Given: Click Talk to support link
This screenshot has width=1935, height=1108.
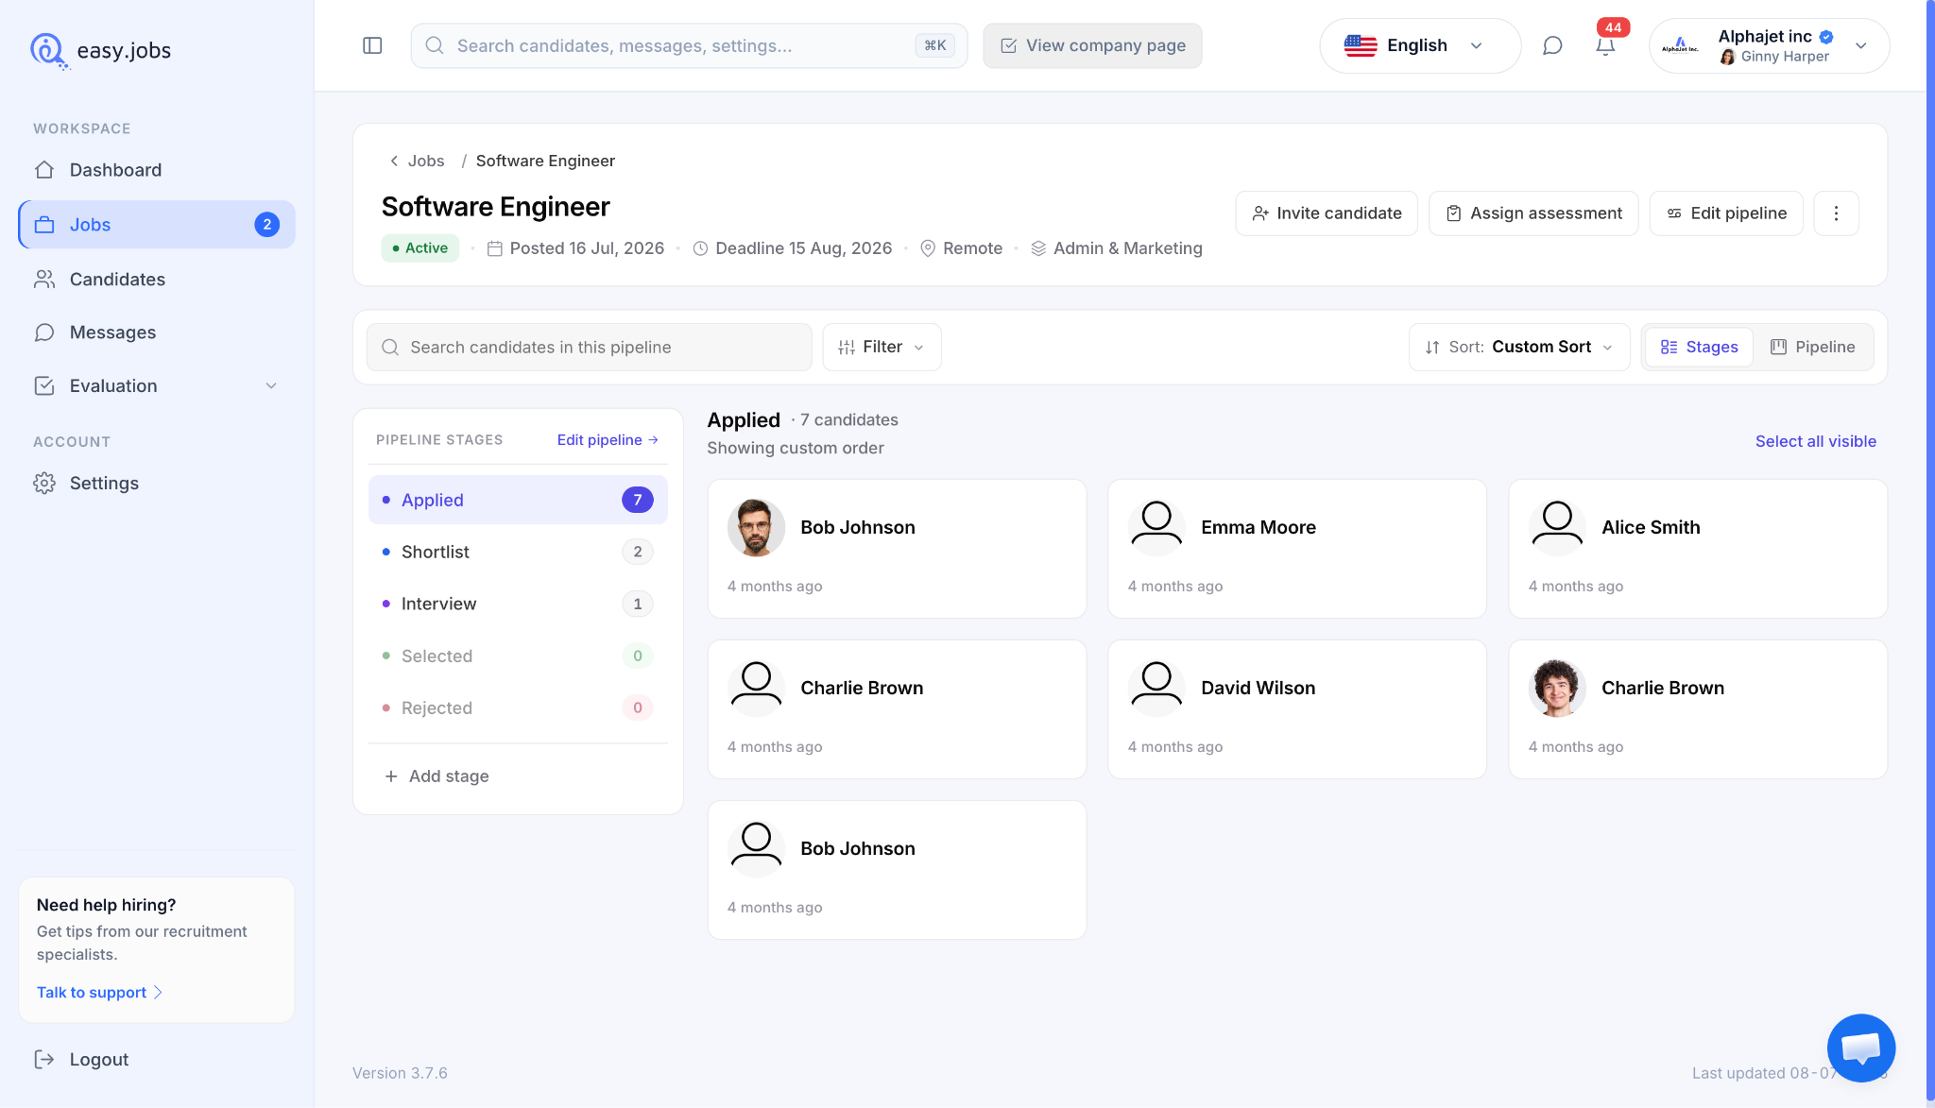Looking at the screenshot, I should pos(99,992).
